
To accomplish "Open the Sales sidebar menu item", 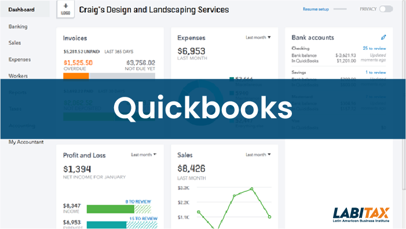I will 14,43.
